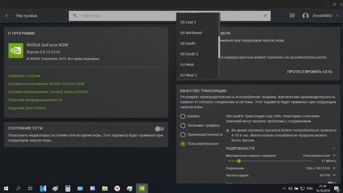
Task: Open the max bitrate Пользовательское dropdown
Action: [319, 155]
